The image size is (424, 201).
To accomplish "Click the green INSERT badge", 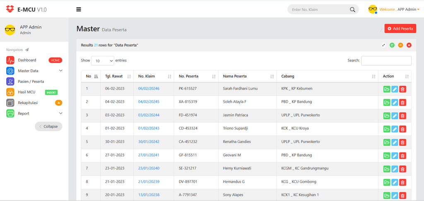I will (x=51, y=92).
